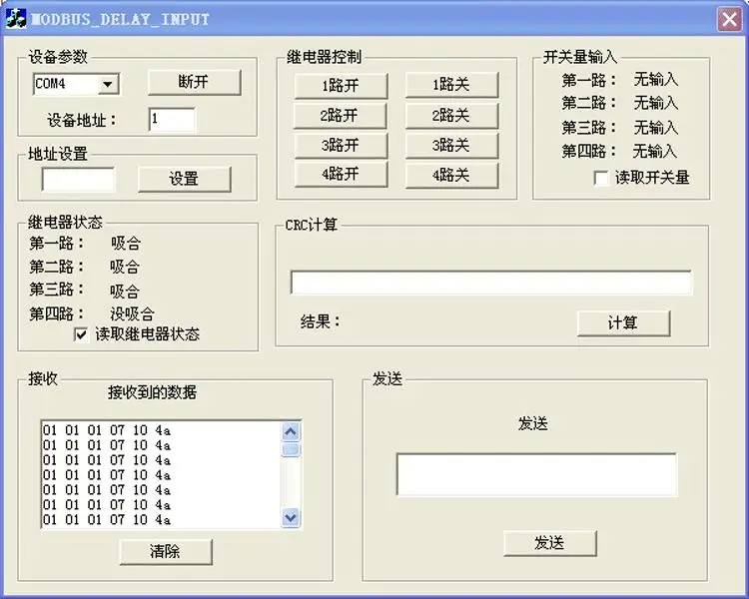Viewport: 749px width, 599px height.
Task: Turn on relay with 1路开
Action: pos(341,86)
